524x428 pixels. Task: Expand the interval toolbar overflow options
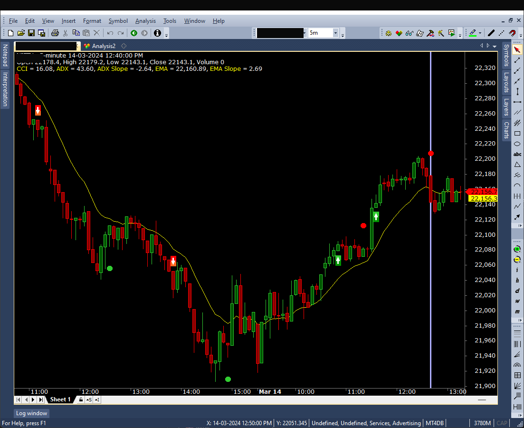343,33
